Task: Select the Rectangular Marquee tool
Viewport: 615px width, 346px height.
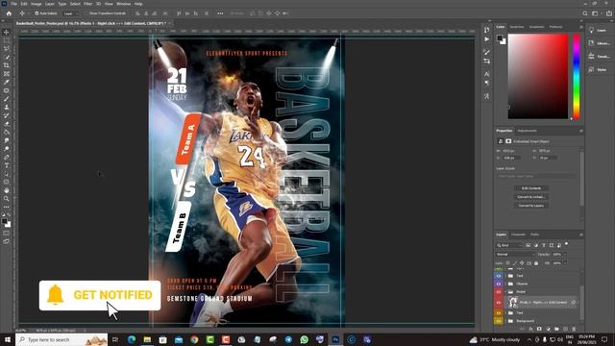Action: (x=7, y=40)
